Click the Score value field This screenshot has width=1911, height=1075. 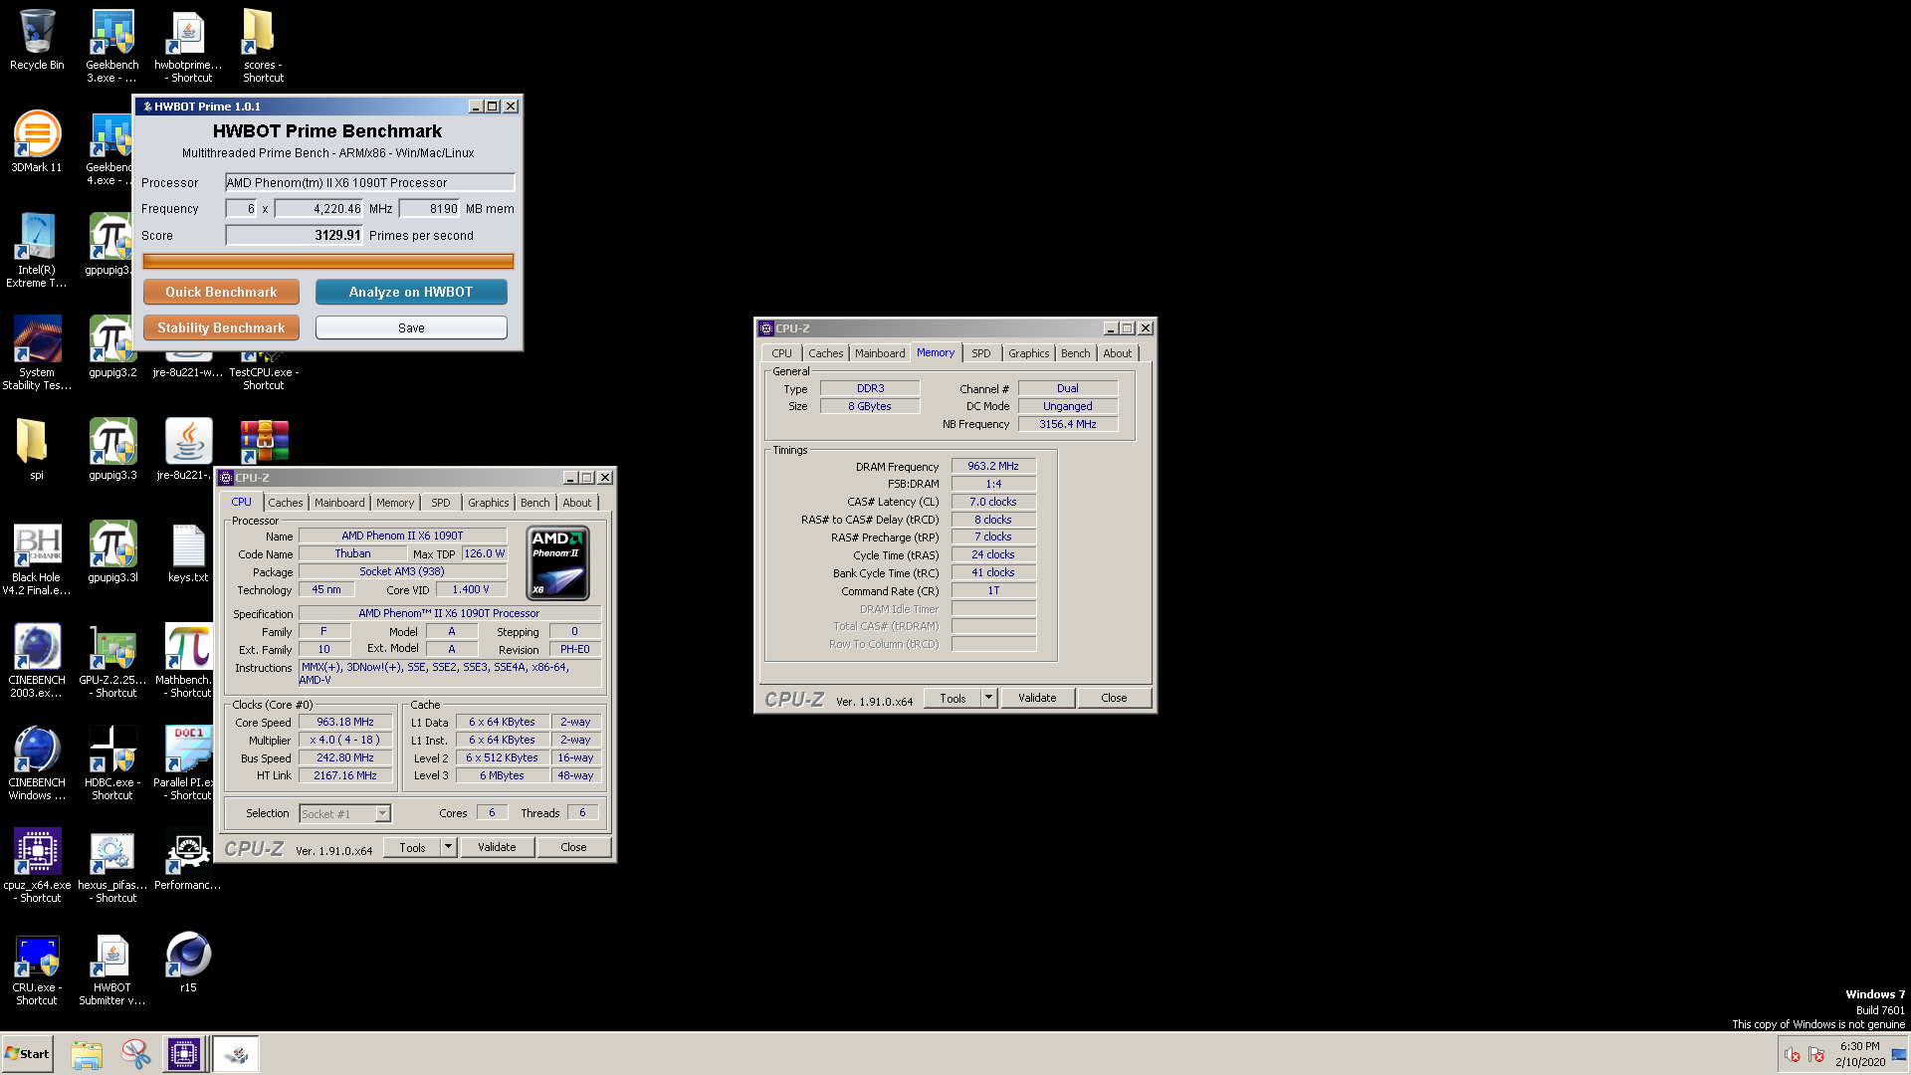click(x=294, y=235)
